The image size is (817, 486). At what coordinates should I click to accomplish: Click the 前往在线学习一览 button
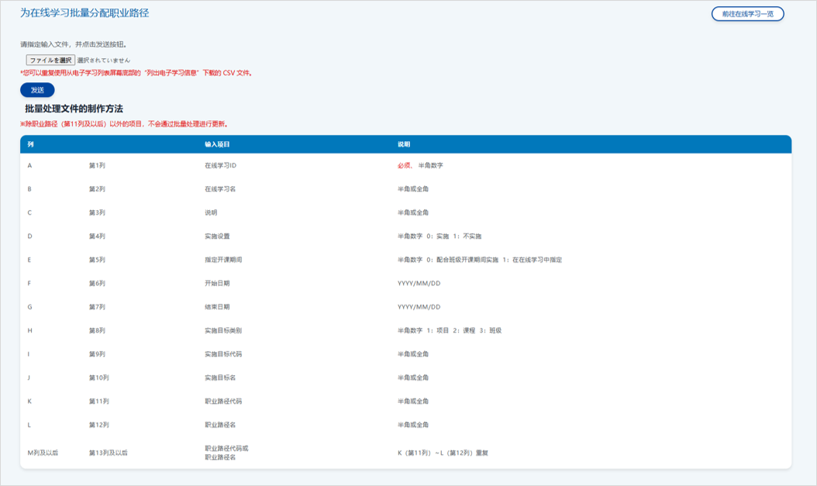tap(747, 14)
